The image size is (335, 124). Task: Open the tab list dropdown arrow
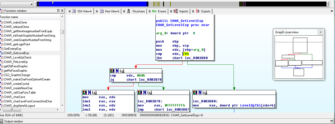[332, 11]
